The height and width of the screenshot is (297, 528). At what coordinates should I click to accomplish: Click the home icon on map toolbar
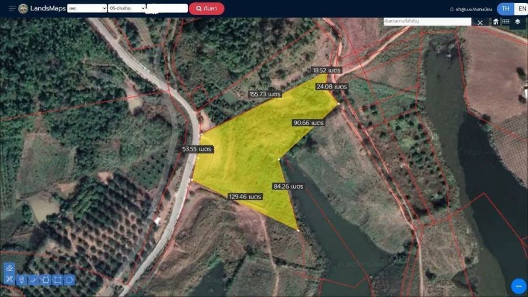(x=496, y=22)
